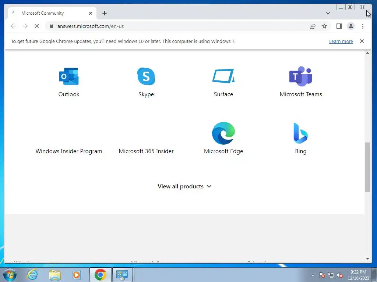
Task: View site information via the lock icon
Action: click(52, 26)
